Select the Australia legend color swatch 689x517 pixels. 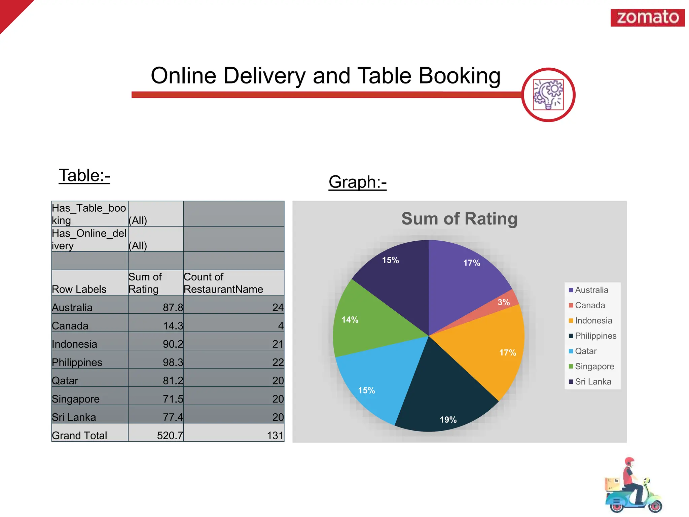[x=571, y=290]
